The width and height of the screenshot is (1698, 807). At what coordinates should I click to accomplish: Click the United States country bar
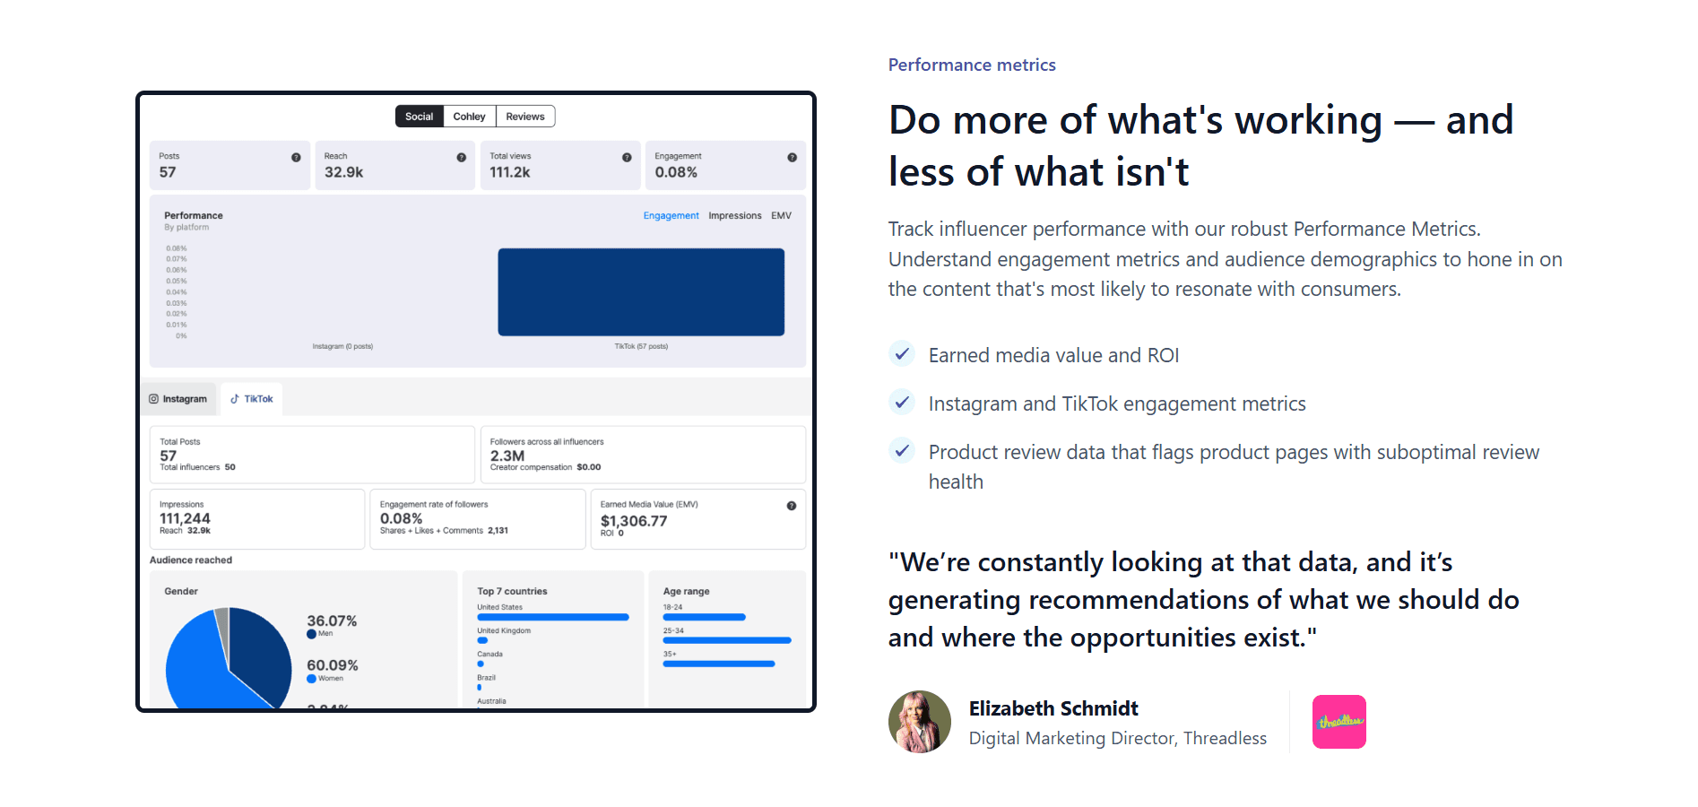552,617
